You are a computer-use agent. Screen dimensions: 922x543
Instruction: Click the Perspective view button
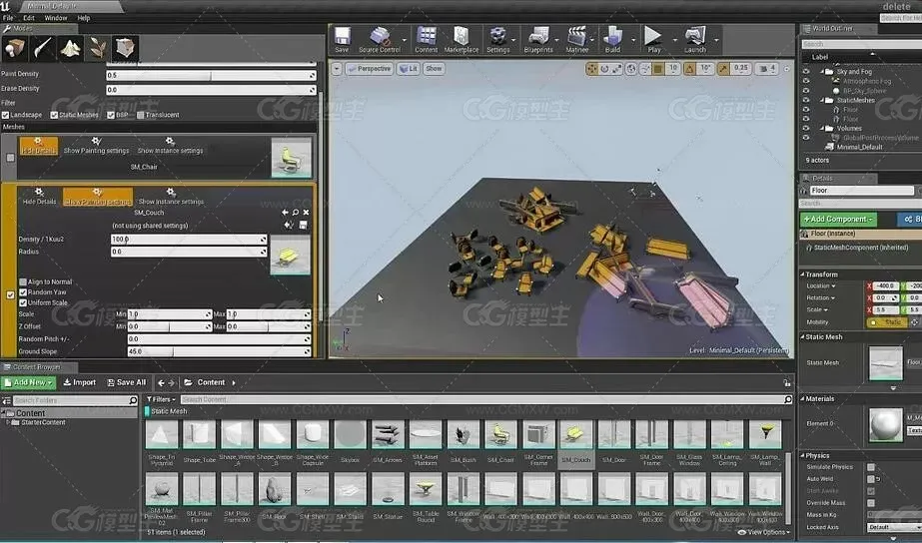coord(370,69)
